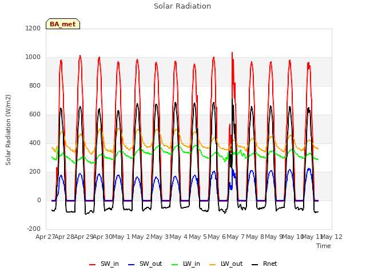Click the LW_out legend label

(232, 264)
